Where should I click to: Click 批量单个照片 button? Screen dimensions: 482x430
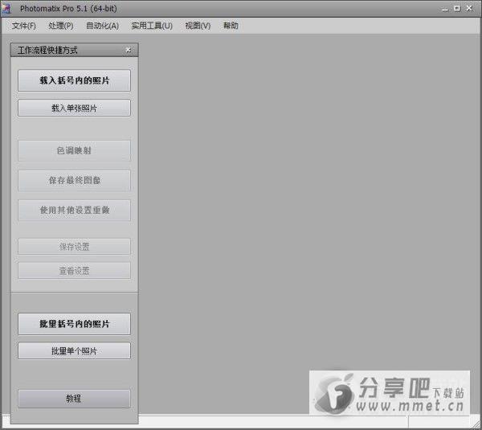(74, 351)
